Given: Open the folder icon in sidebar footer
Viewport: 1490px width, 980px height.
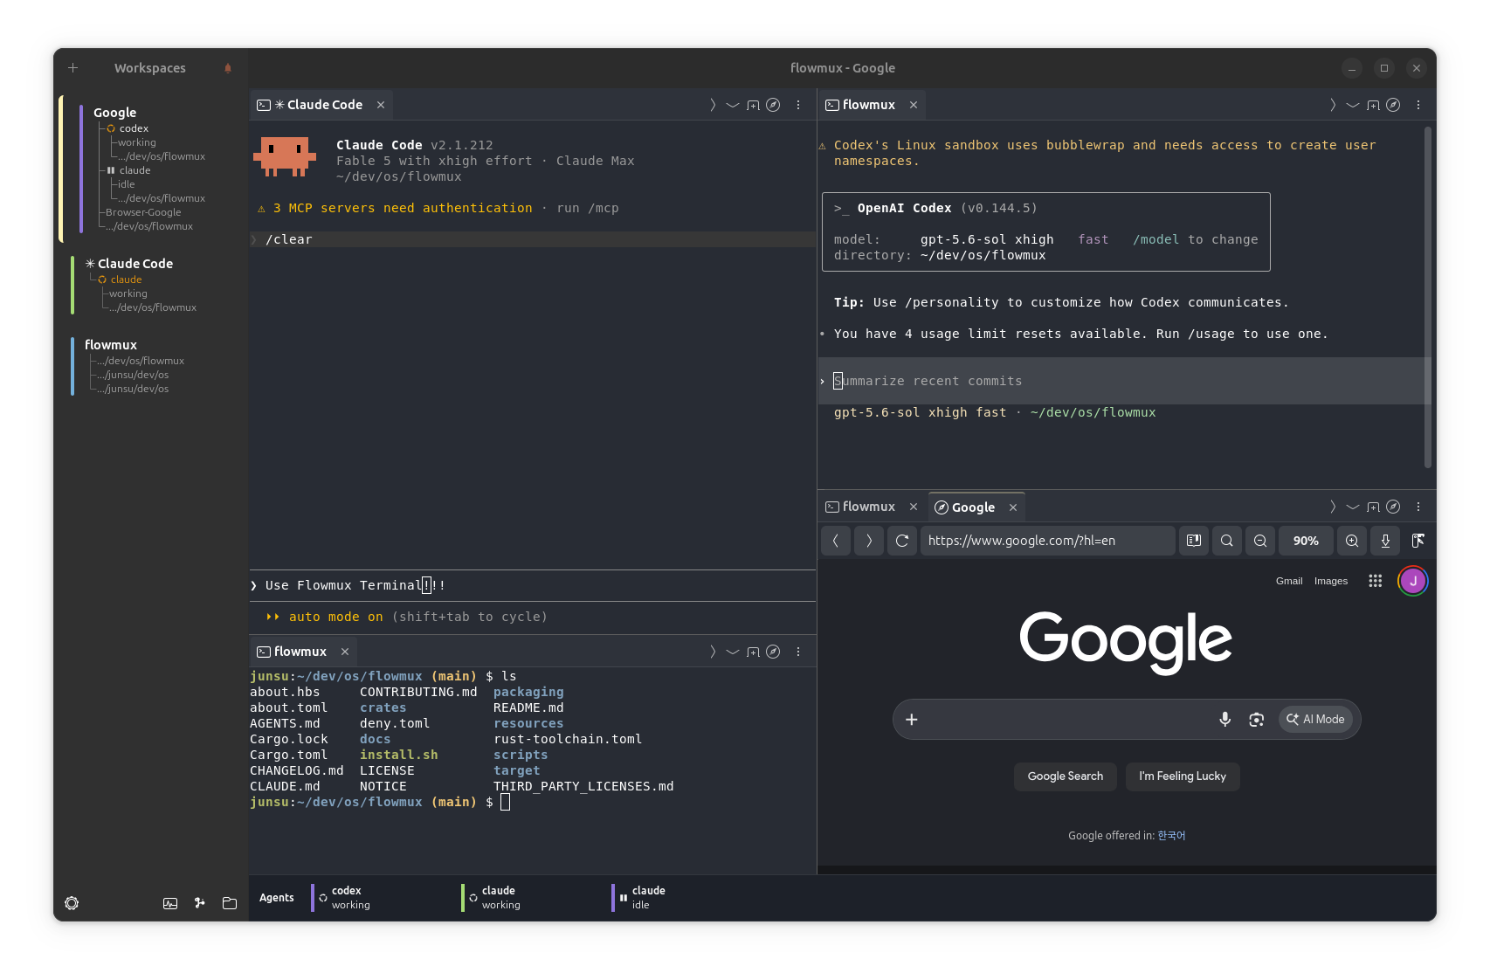Looking at the screenshot, I should [230, 903].
